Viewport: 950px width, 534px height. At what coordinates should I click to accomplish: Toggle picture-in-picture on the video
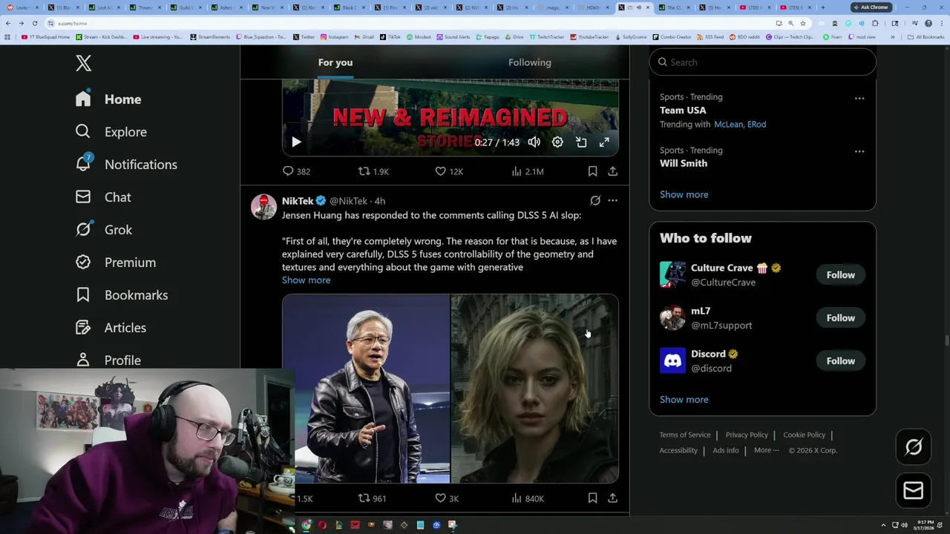click(x=581, y=142)
